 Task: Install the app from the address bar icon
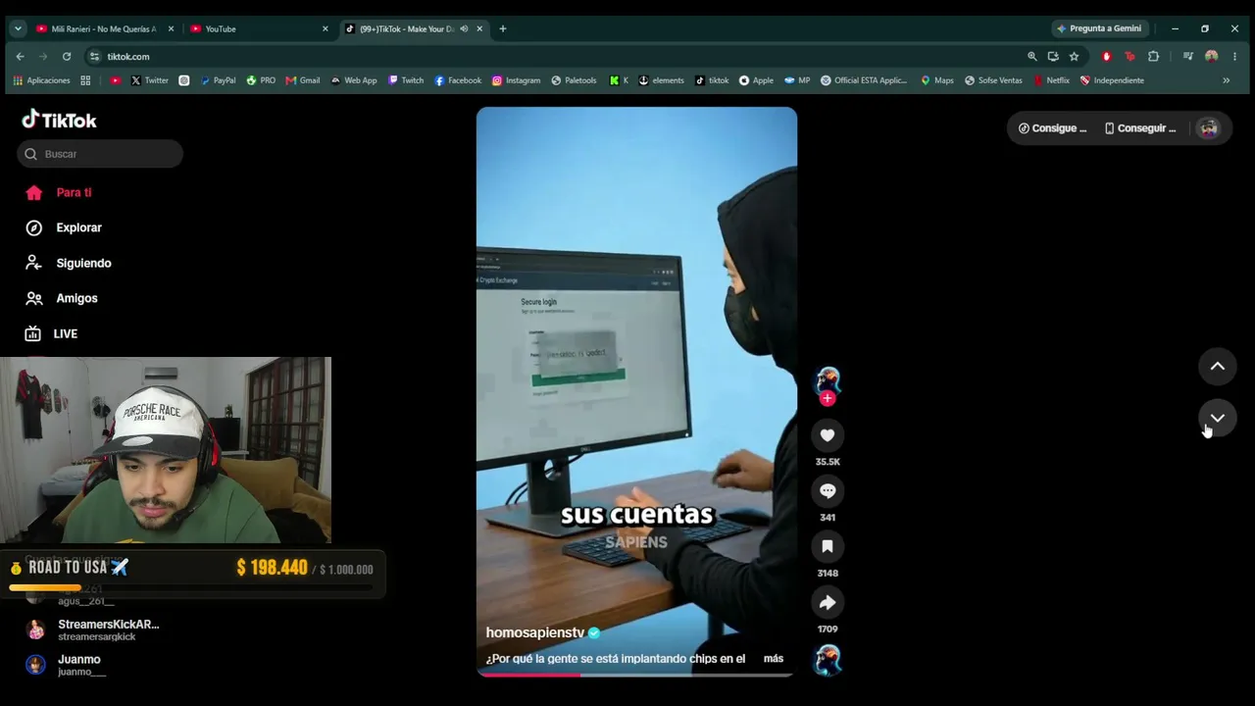[1053, 57]
